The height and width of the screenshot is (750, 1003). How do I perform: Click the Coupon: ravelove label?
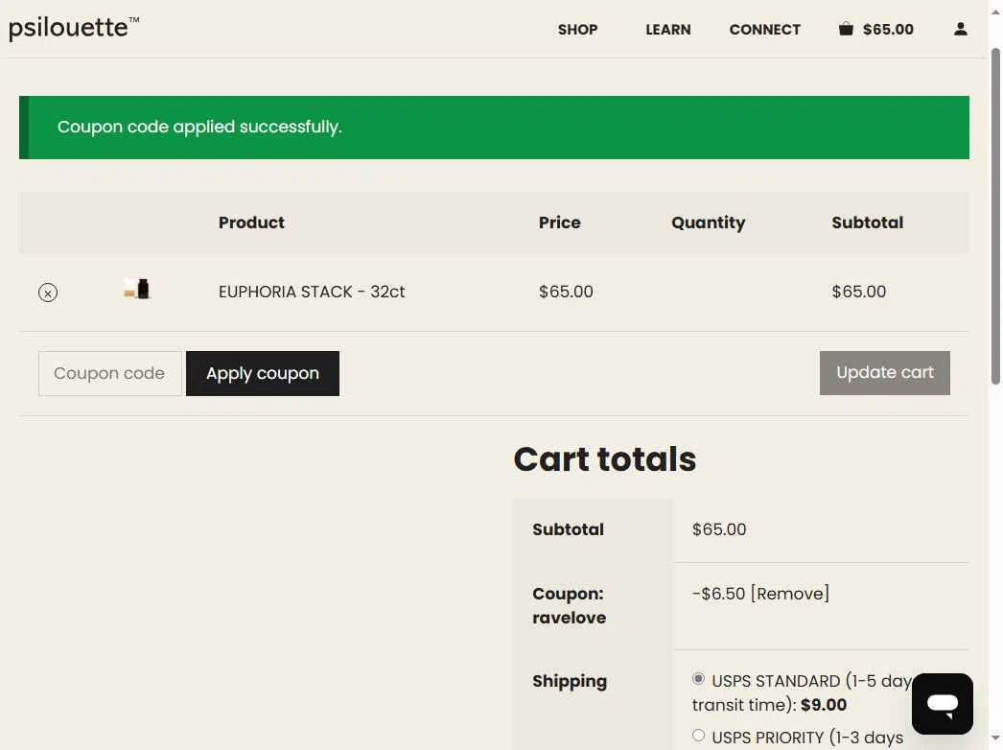pyautogui.click(x=569, y=605)
